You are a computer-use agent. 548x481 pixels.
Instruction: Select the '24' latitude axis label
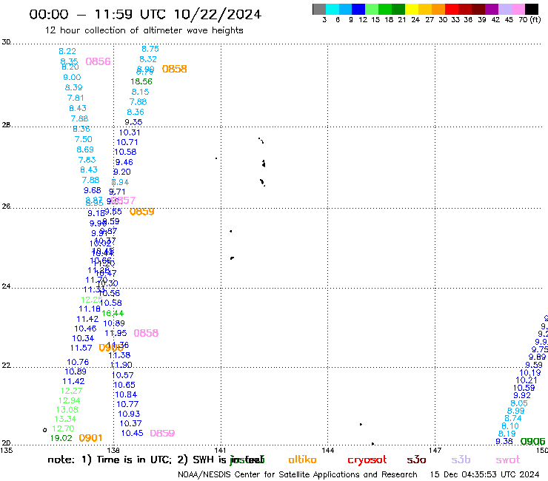point(6,286)
